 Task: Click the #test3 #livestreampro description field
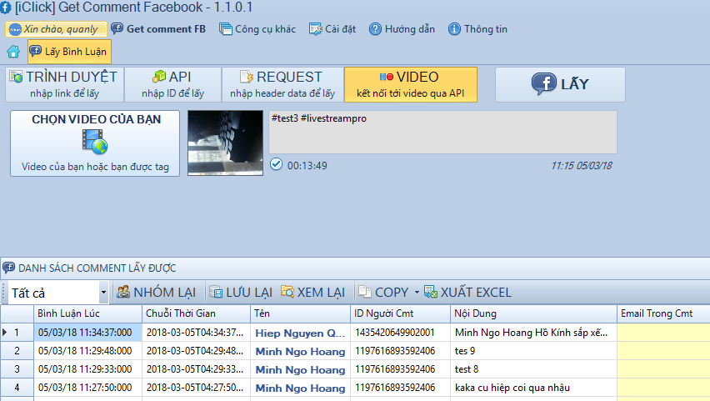tap(442, 133)
